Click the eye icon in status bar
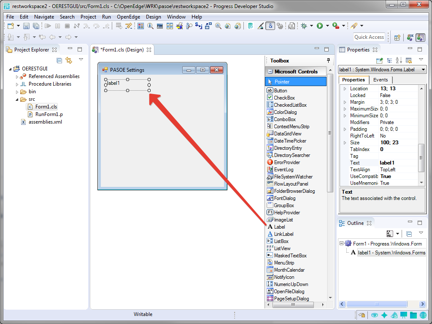The image size is (432, 324). [x=374, y=315]
